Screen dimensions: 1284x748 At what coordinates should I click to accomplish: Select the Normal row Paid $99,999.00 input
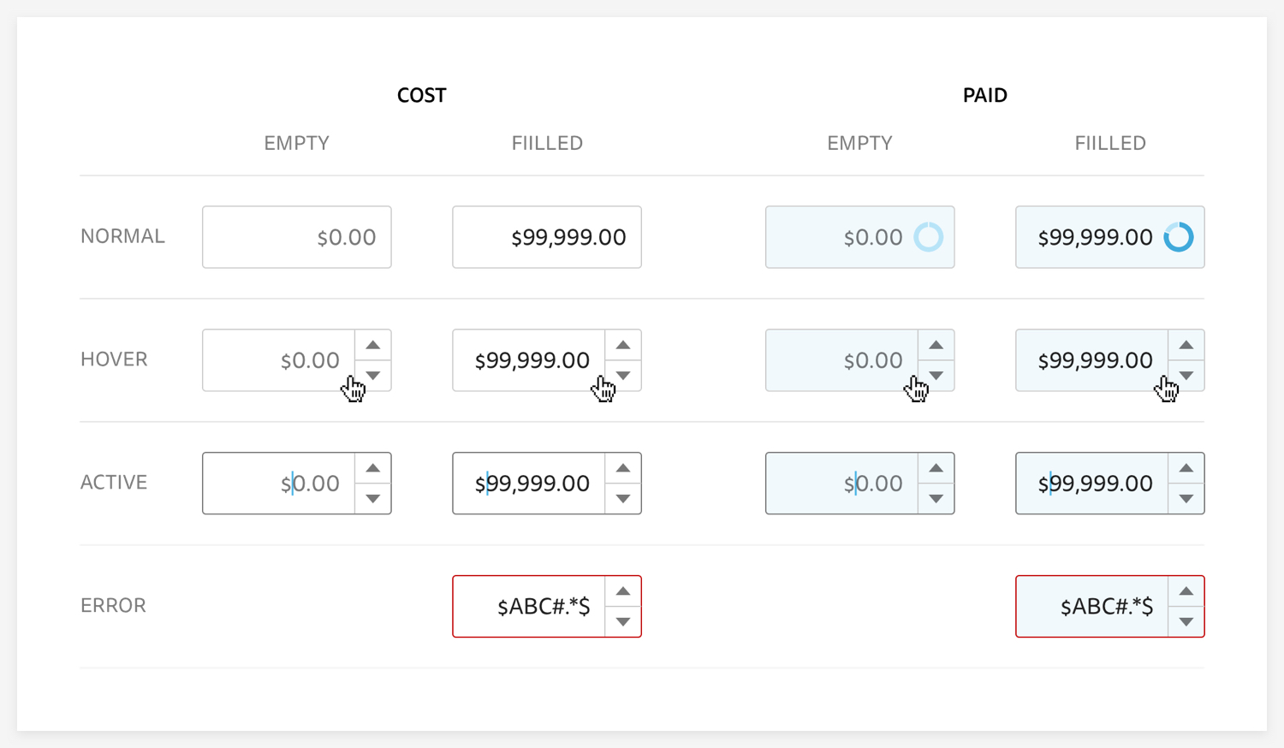1110,237
